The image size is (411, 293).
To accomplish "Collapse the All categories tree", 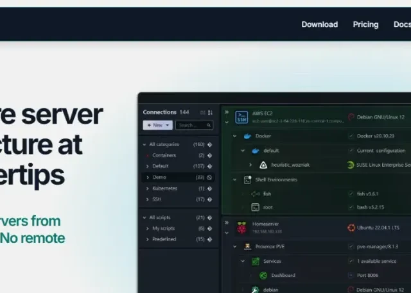I will 144,144.
